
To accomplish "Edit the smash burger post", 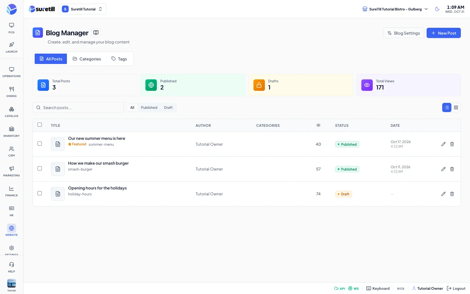I will point(443,169).
